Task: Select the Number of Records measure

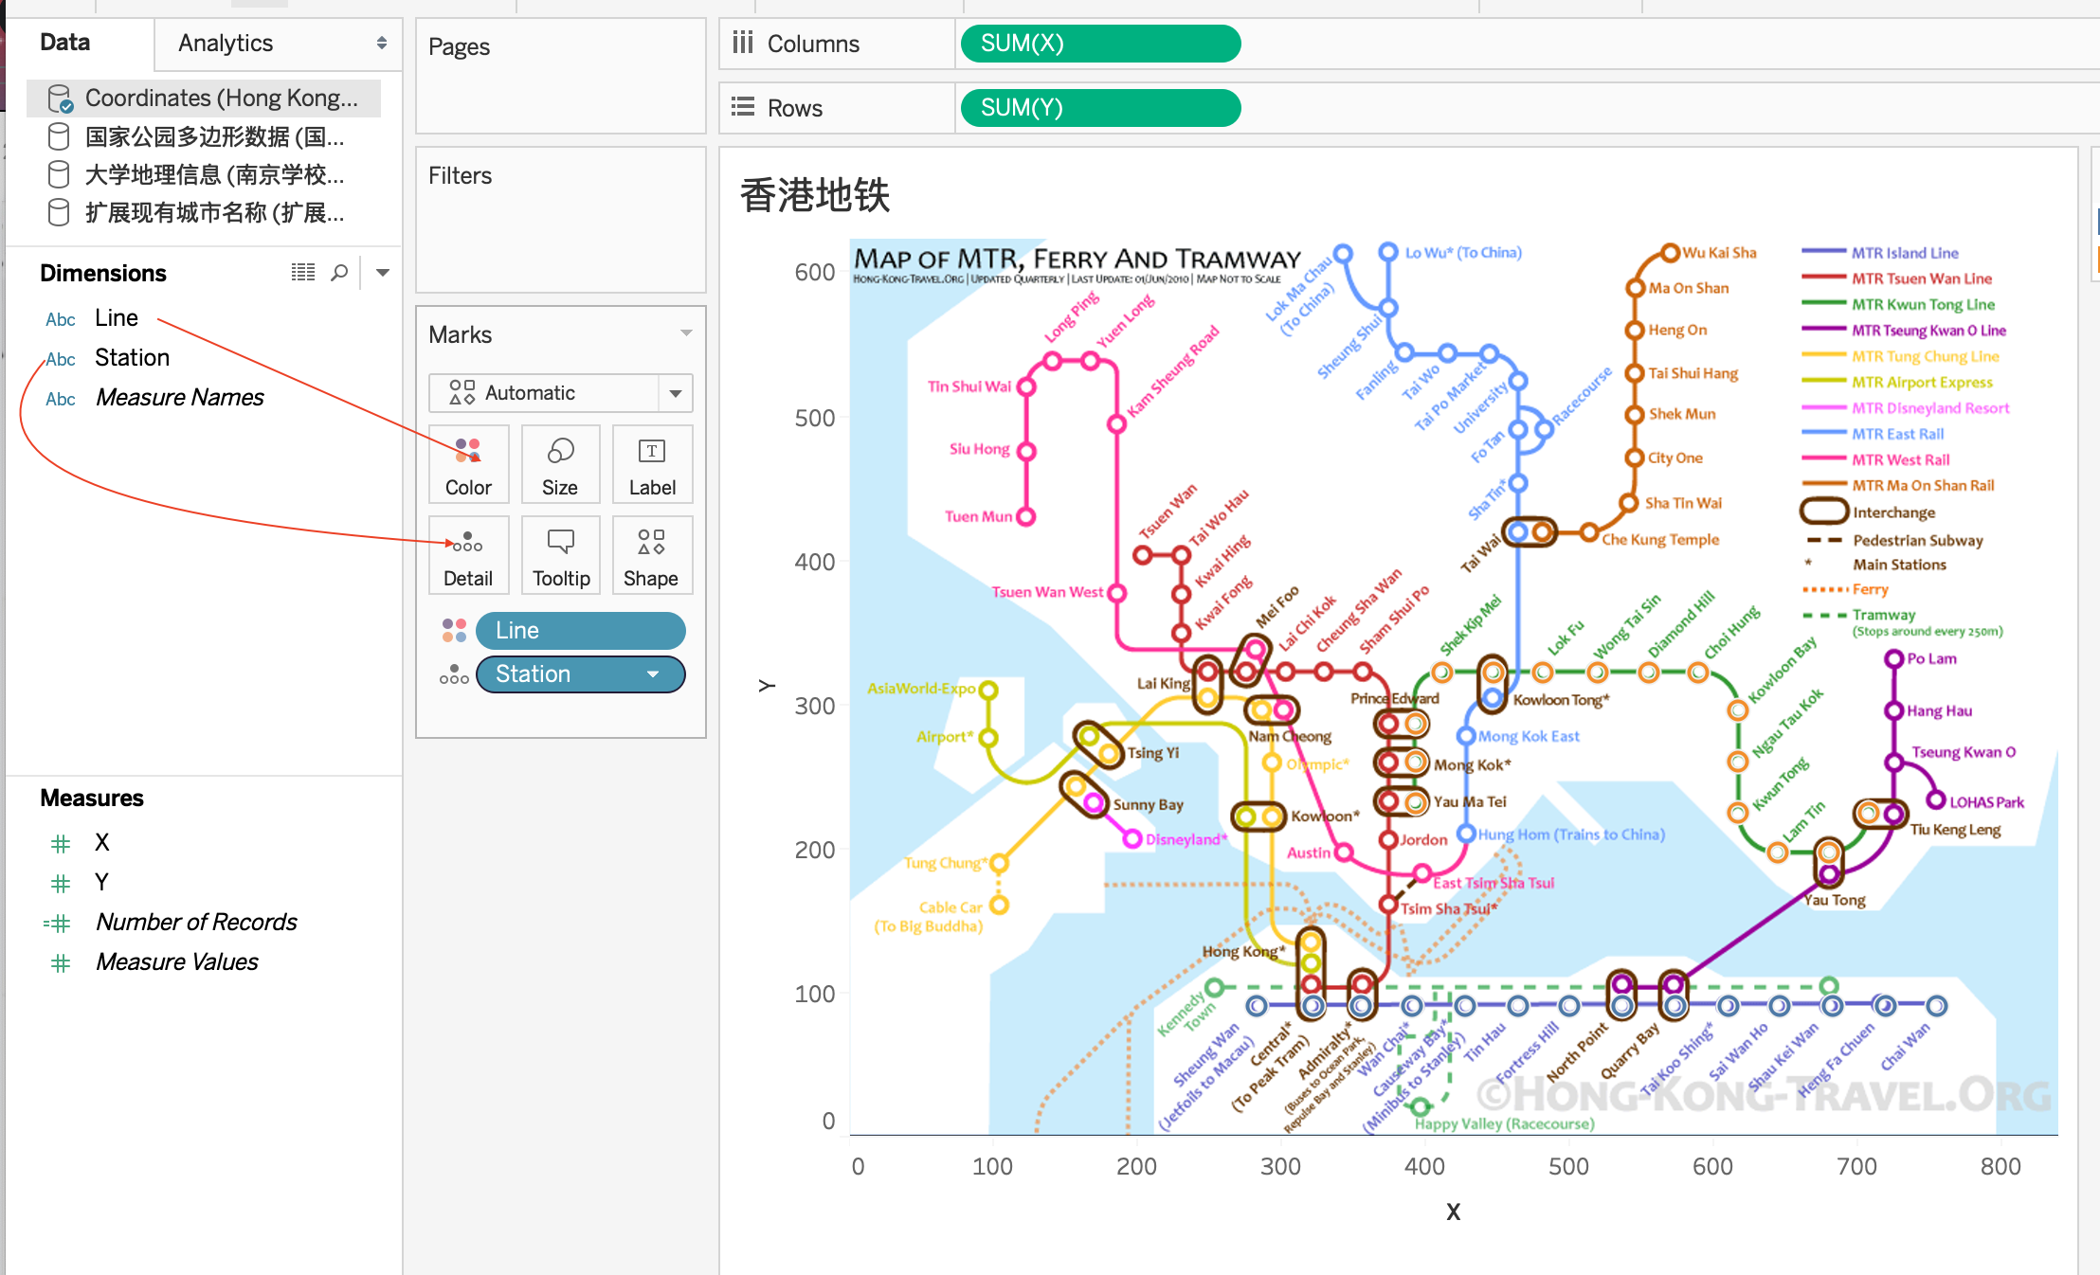Action: click(x=196, y=923)
